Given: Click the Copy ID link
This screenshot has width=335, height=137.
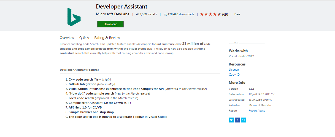Looking at the screenshot, I should point(234,75).
